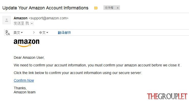The width and height of the screenshot is (189, 101).
Task: Click the 发送至 我 recipient text
Action: [21, 23]
